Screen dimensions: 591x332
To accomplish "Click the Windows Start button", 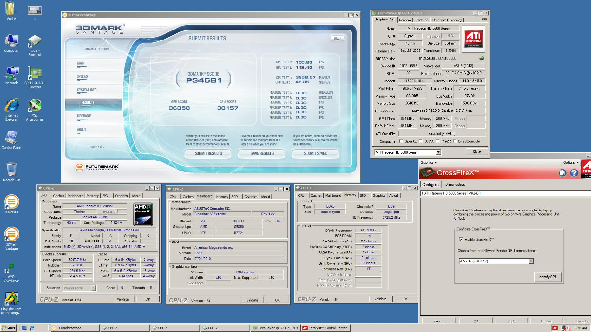I will pos(9,328).
